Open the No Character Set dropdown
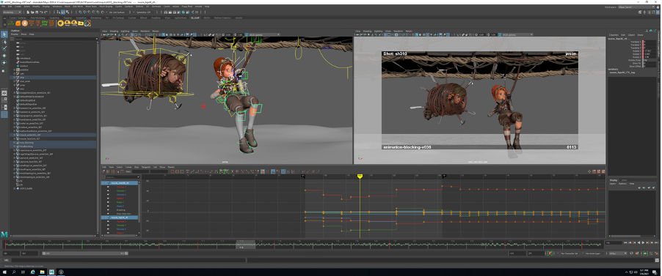The height and width of the screenshot is (276, 662). pyautogui.click(x=570, y=253)
